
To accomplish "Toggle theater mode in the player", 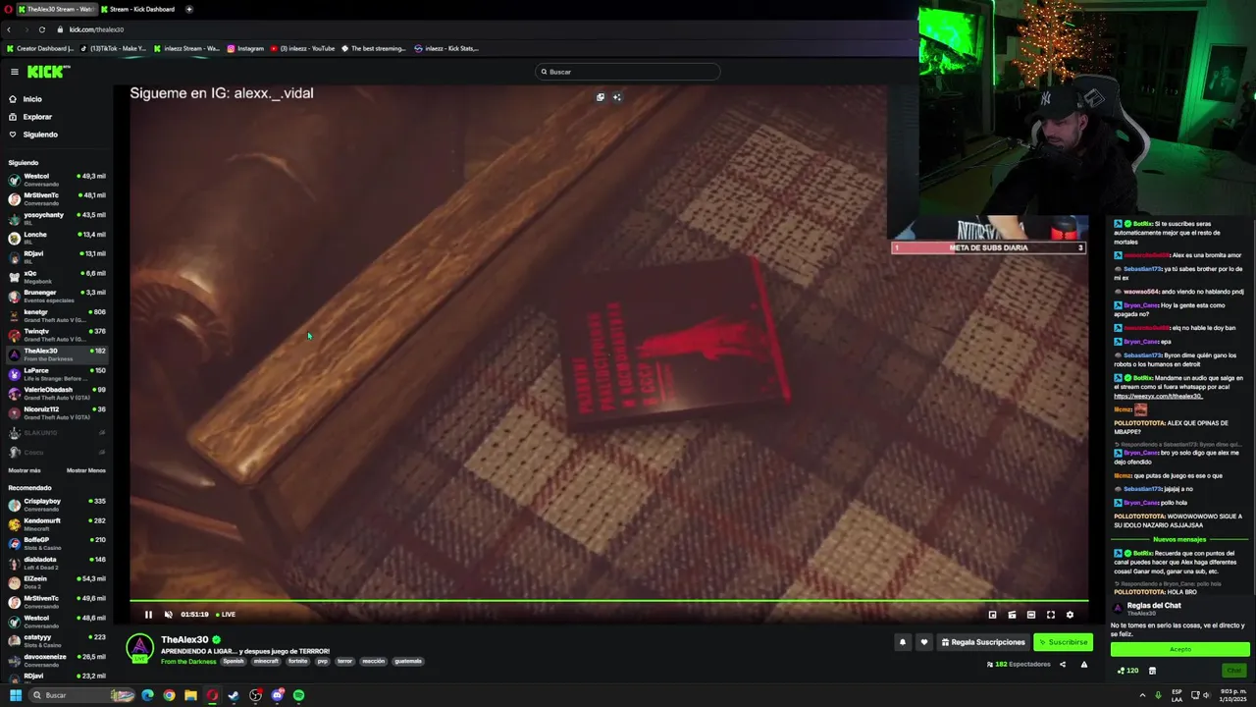I will (1030, 615).
